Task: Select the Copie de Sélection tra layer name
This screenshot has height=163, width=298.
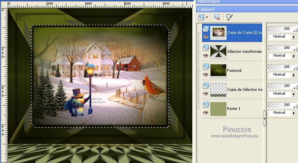Action: [x=245, y=89]
